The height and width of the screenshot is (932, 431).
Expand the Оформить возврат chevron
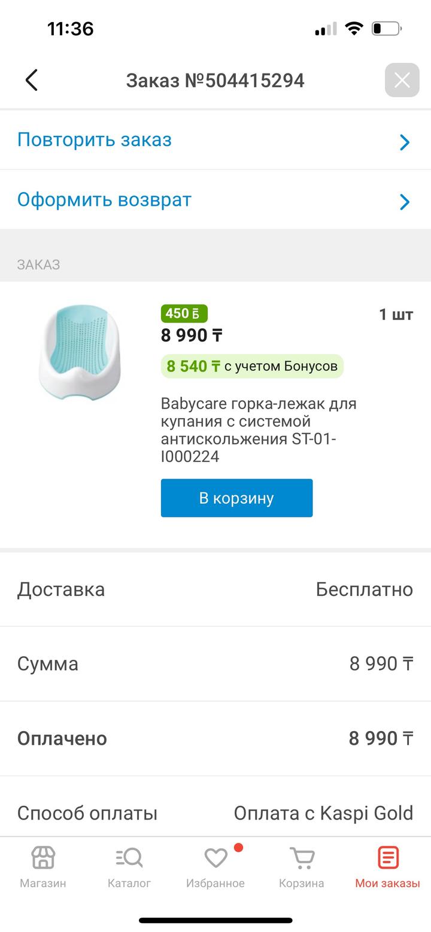click(405, 202)
